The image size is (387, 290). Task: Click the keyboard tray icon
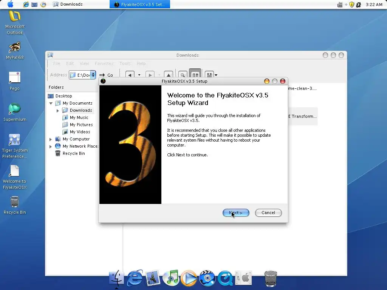point(340,5)
